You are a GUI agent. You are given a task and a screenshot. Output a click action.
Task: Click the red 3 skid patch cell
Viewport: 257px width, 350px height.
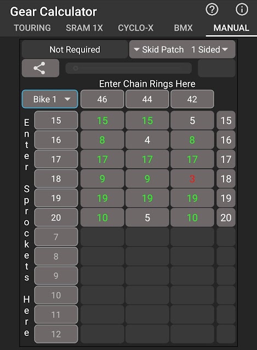(x=192, y=179)
